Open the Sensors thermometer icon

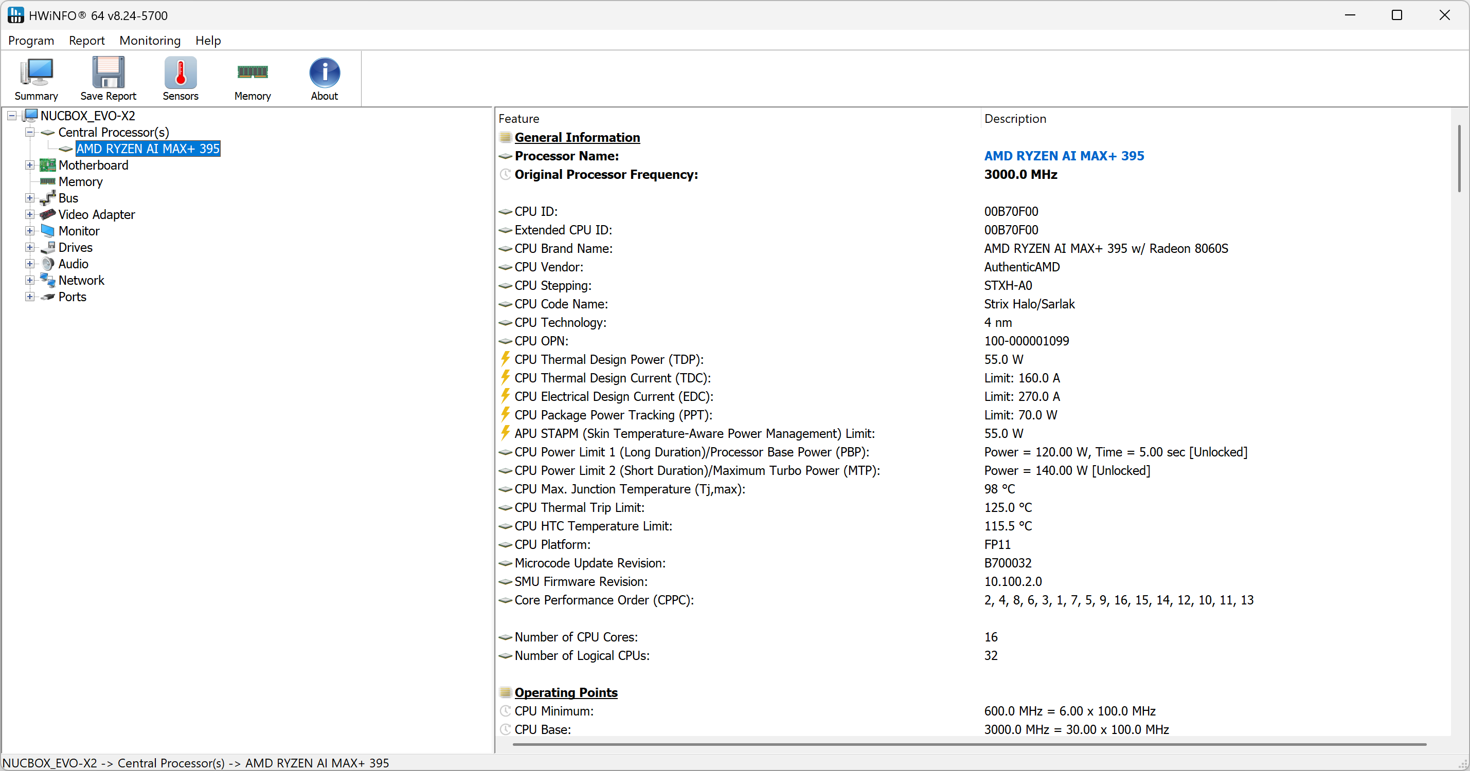coord(181,73)
